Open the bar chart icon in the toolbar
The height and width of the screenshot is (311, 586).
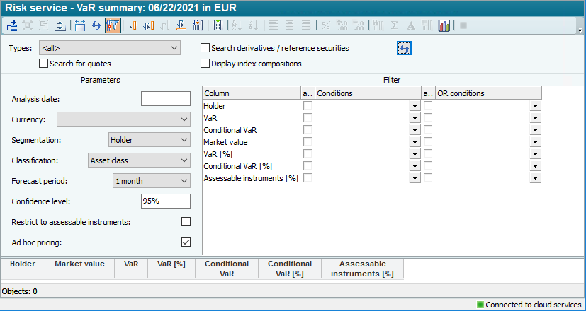(x=444, y=25)
